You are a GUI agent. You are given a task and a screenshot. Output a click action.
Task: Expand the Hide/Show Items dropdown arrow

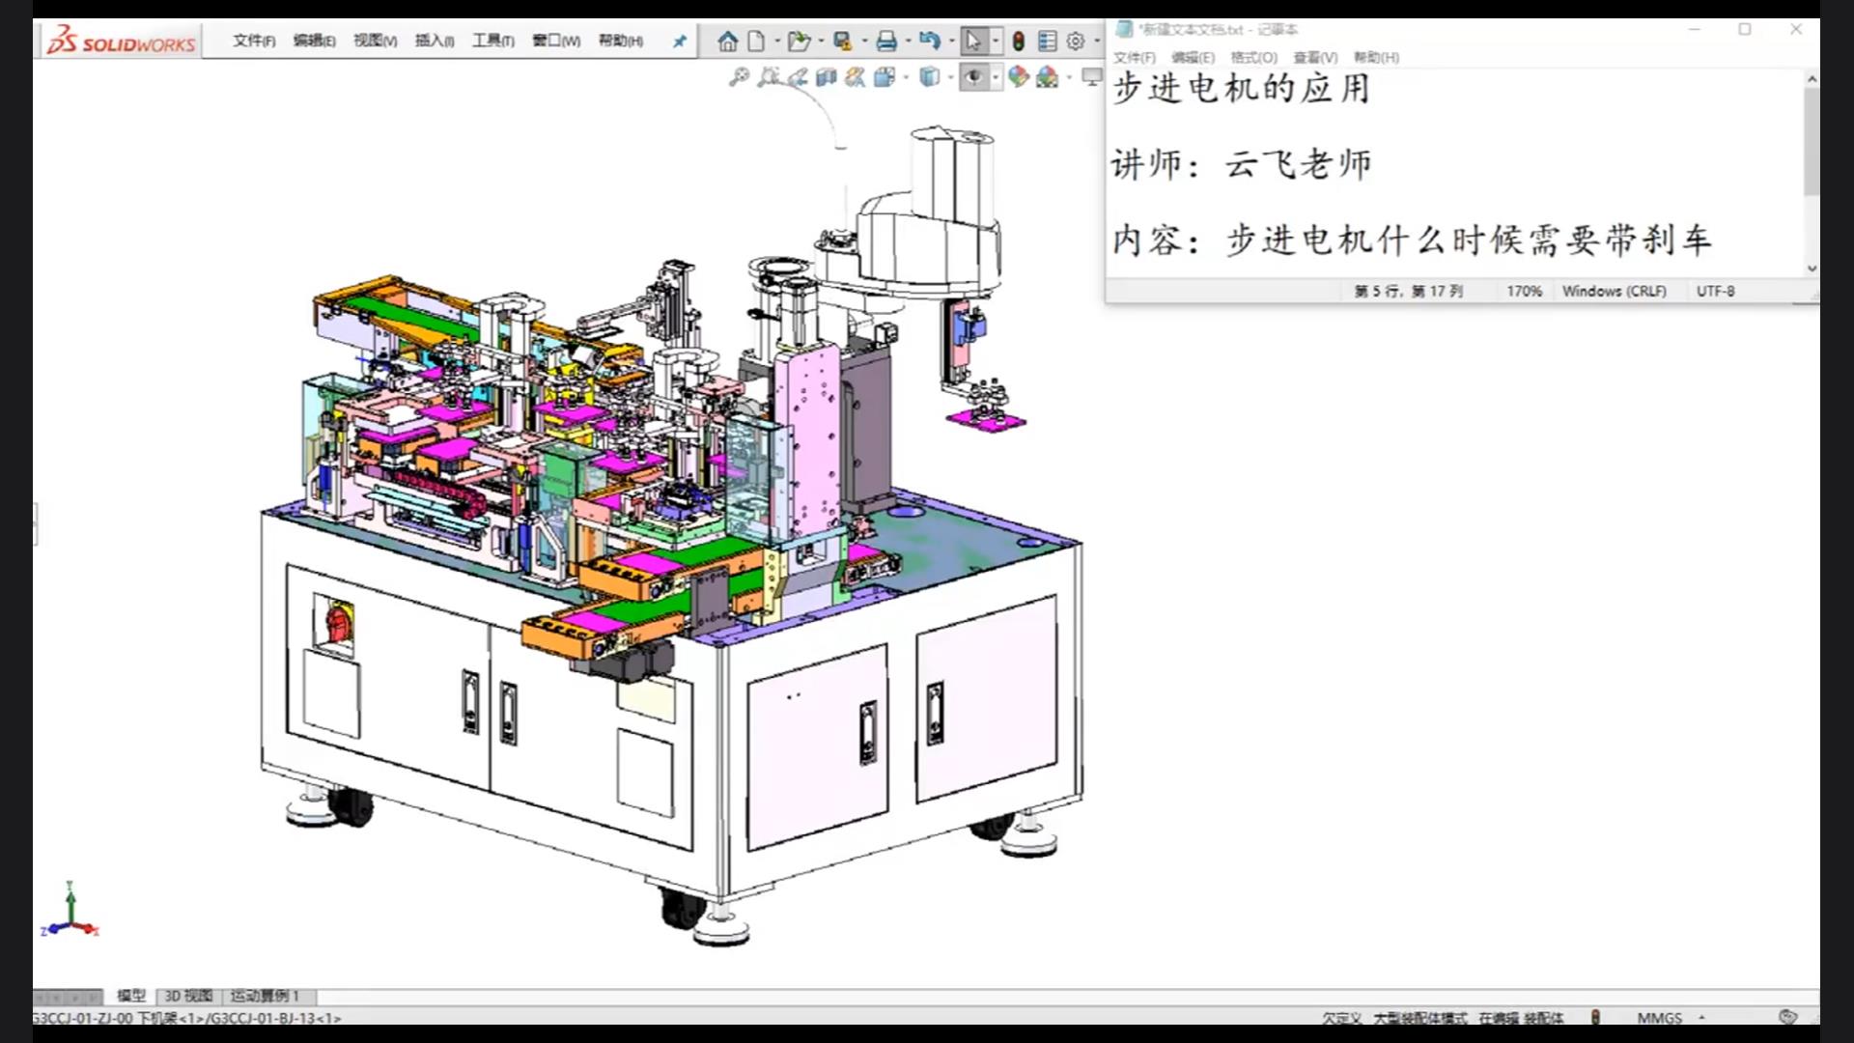click(x=996, y=78)
